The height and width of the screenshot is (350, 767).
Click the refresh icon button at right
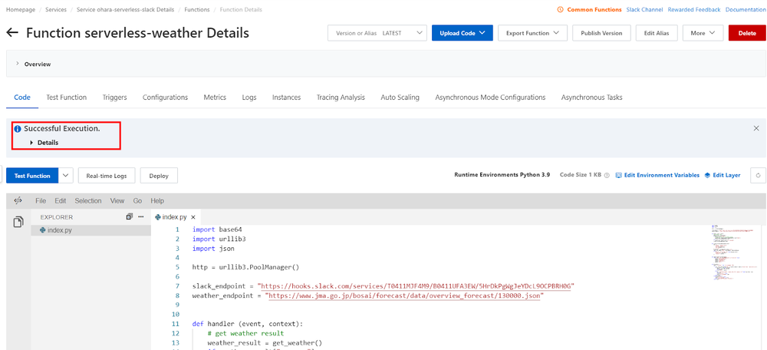pyautogui.click(x=758, y=176)
